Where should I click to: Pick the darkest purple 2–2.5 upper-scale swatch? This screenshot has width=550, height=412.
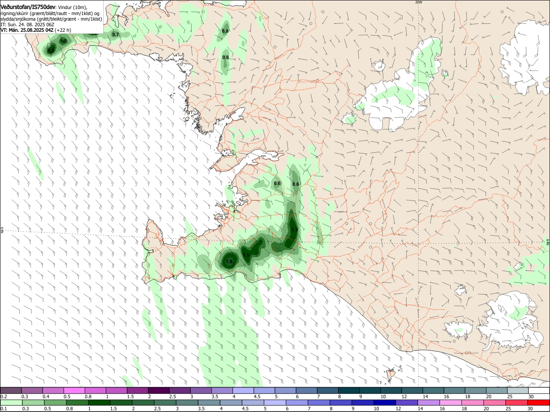click(x=159, y=390)
